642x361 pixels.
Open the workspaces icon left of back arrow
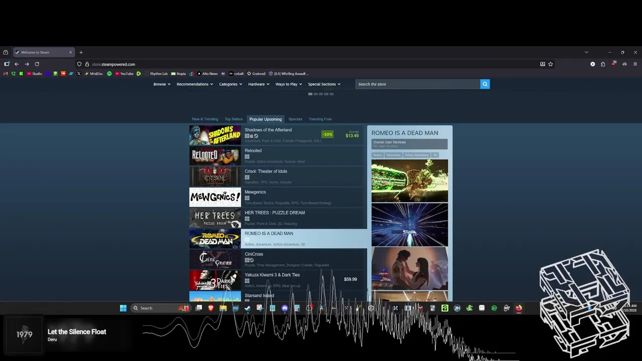(x=7, y=64)
